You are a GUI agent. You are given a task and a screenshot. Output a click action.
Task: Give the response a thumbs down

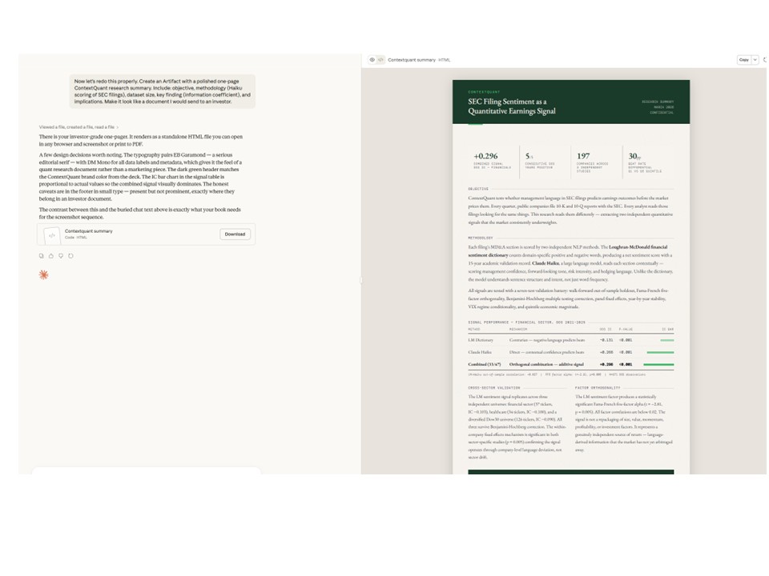coord(61,255)
